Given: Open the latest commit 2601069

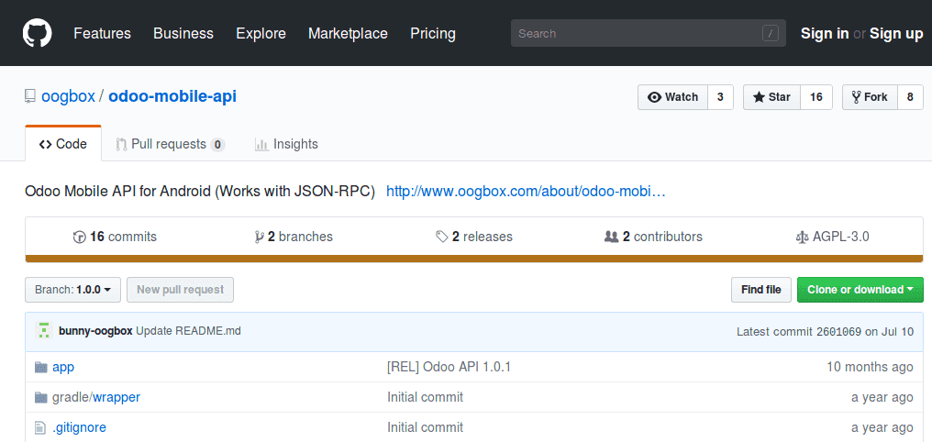Looking at the screenshot, I should coord(838,332).
